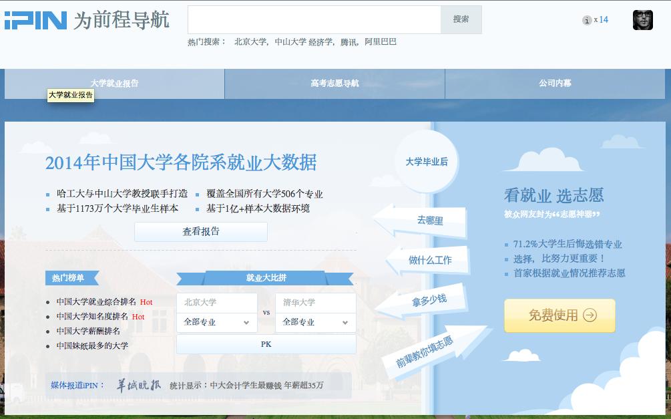The image size is (671, 419).
Task: Click the 就业大比拼 ribbon label
Action: [x=266, y=277]
